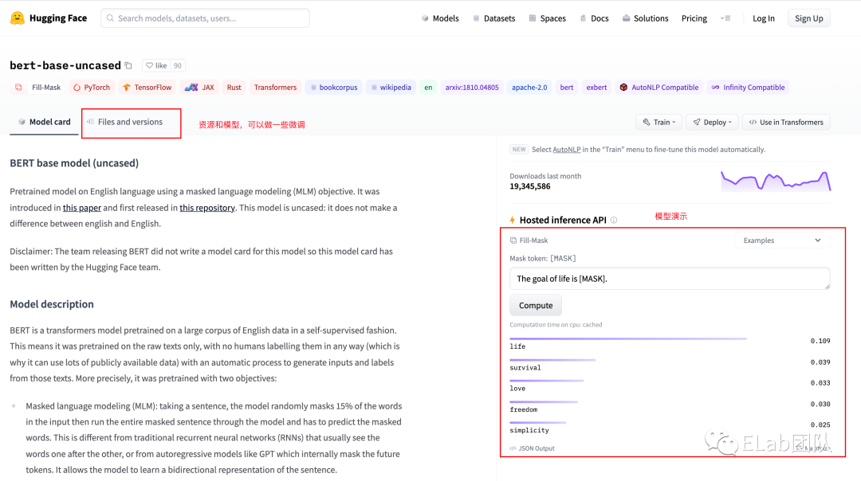The image size is (861, 481).
Task: Click Use in Transformers button
Action: [x=786, y=123]
